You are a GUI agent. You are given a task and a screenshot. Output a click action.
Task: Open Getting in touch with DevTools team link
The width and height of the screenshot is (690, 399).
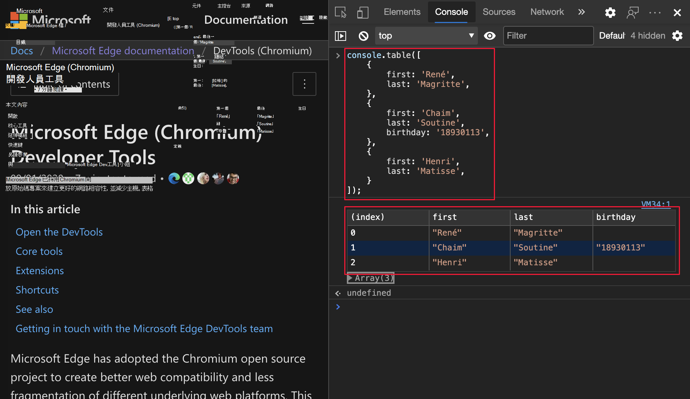pos(144,328)
